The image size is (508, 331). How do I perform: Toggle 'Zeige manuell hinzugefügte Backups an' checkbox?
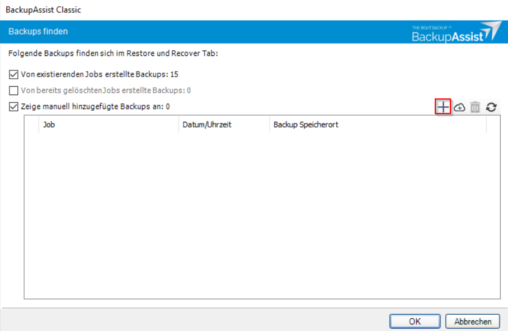pos(14,106)
